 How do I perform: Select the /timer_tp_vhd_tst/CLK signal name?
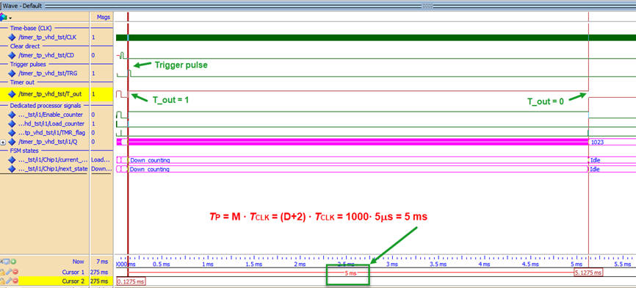[x=48, y=37]
